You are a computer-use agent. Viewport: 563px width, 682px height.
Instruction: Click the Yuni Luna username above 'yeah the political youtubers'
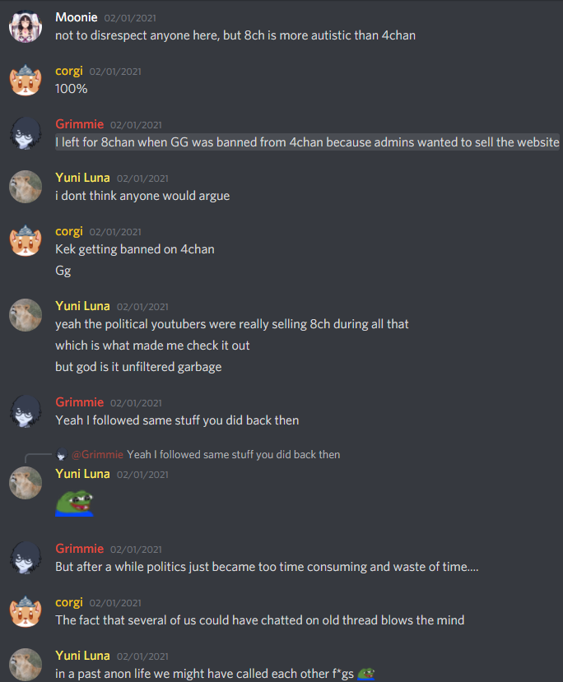click(x=82, y=306)
